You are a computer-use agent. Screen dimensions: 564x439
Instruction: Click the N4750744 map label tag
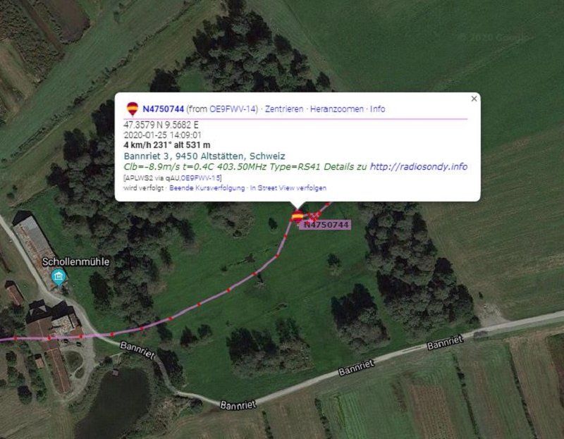click(x=326, y=225)
